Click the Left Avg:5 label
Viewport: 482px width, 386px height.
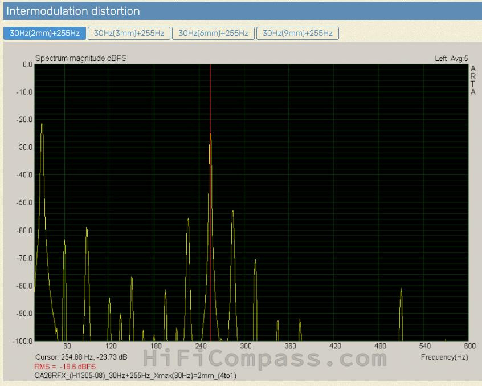point(451,58)
